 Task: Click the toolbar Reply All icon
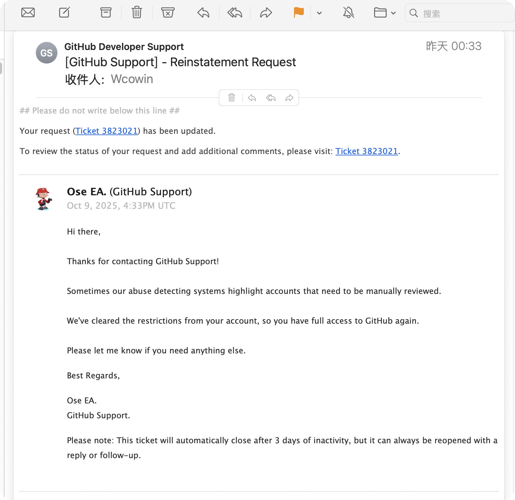(235, 13)
